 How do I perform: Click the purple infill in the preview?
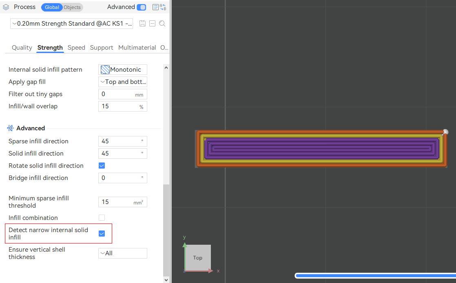click(322, 149)
